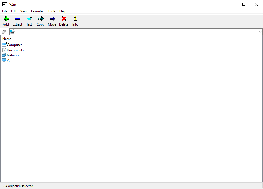This screenshot has width=263, height=189.
Task: Click the Copy arrow icon
Action: click(41, 19)
